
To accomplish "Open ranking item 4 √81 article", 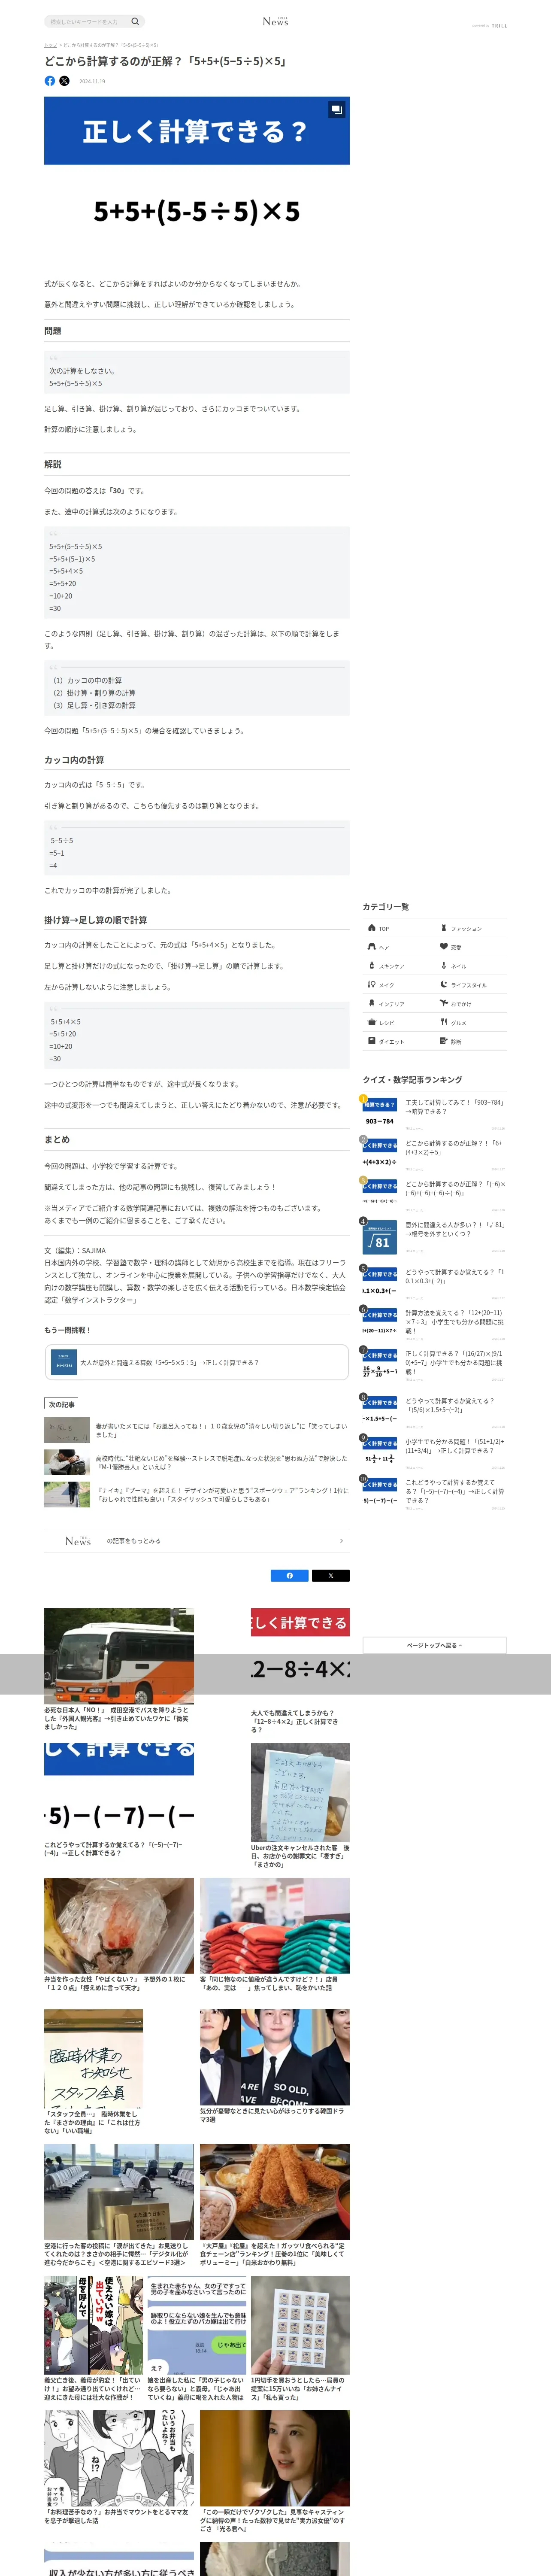I will (434, 1236).
